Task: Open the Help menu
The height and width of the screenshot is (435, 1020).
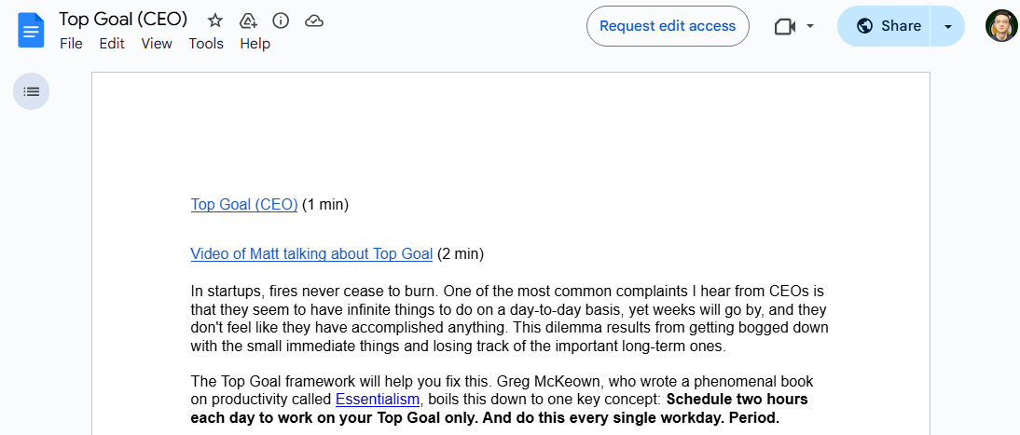Action: pos(255,44)
